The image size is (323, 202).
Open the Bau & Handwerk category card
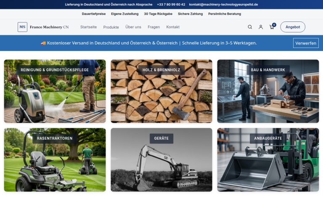pyautogui.click(x=268, y=91)
